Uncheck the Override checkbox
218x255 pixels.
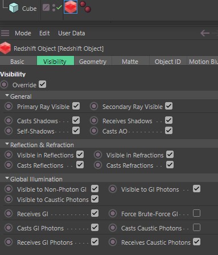43,84
